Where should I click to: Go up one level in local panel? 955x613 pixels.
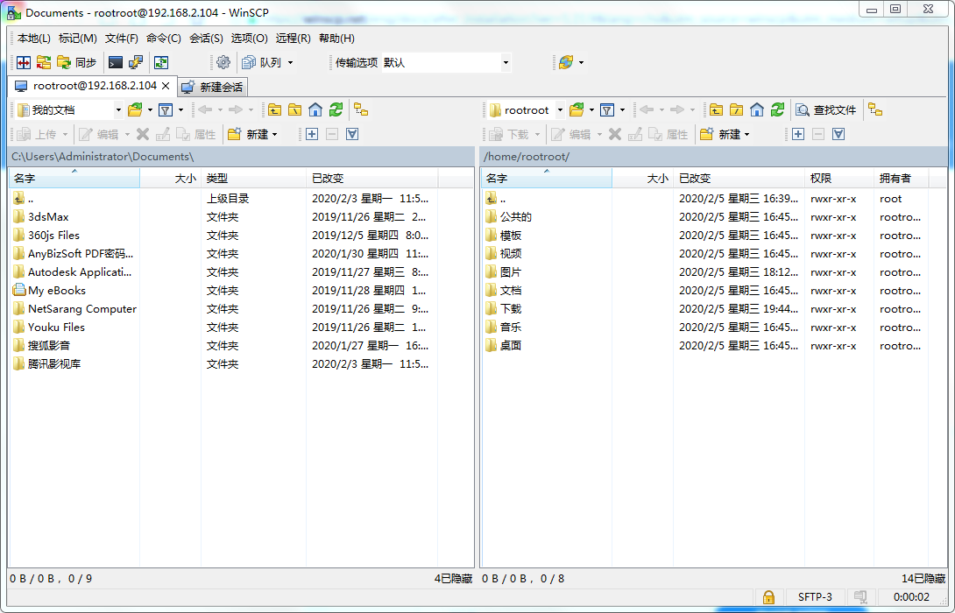coord(276,109)
